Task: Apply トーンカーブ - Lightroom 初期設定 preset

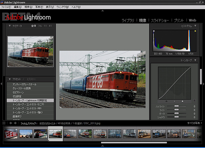Action: [30, 100]
